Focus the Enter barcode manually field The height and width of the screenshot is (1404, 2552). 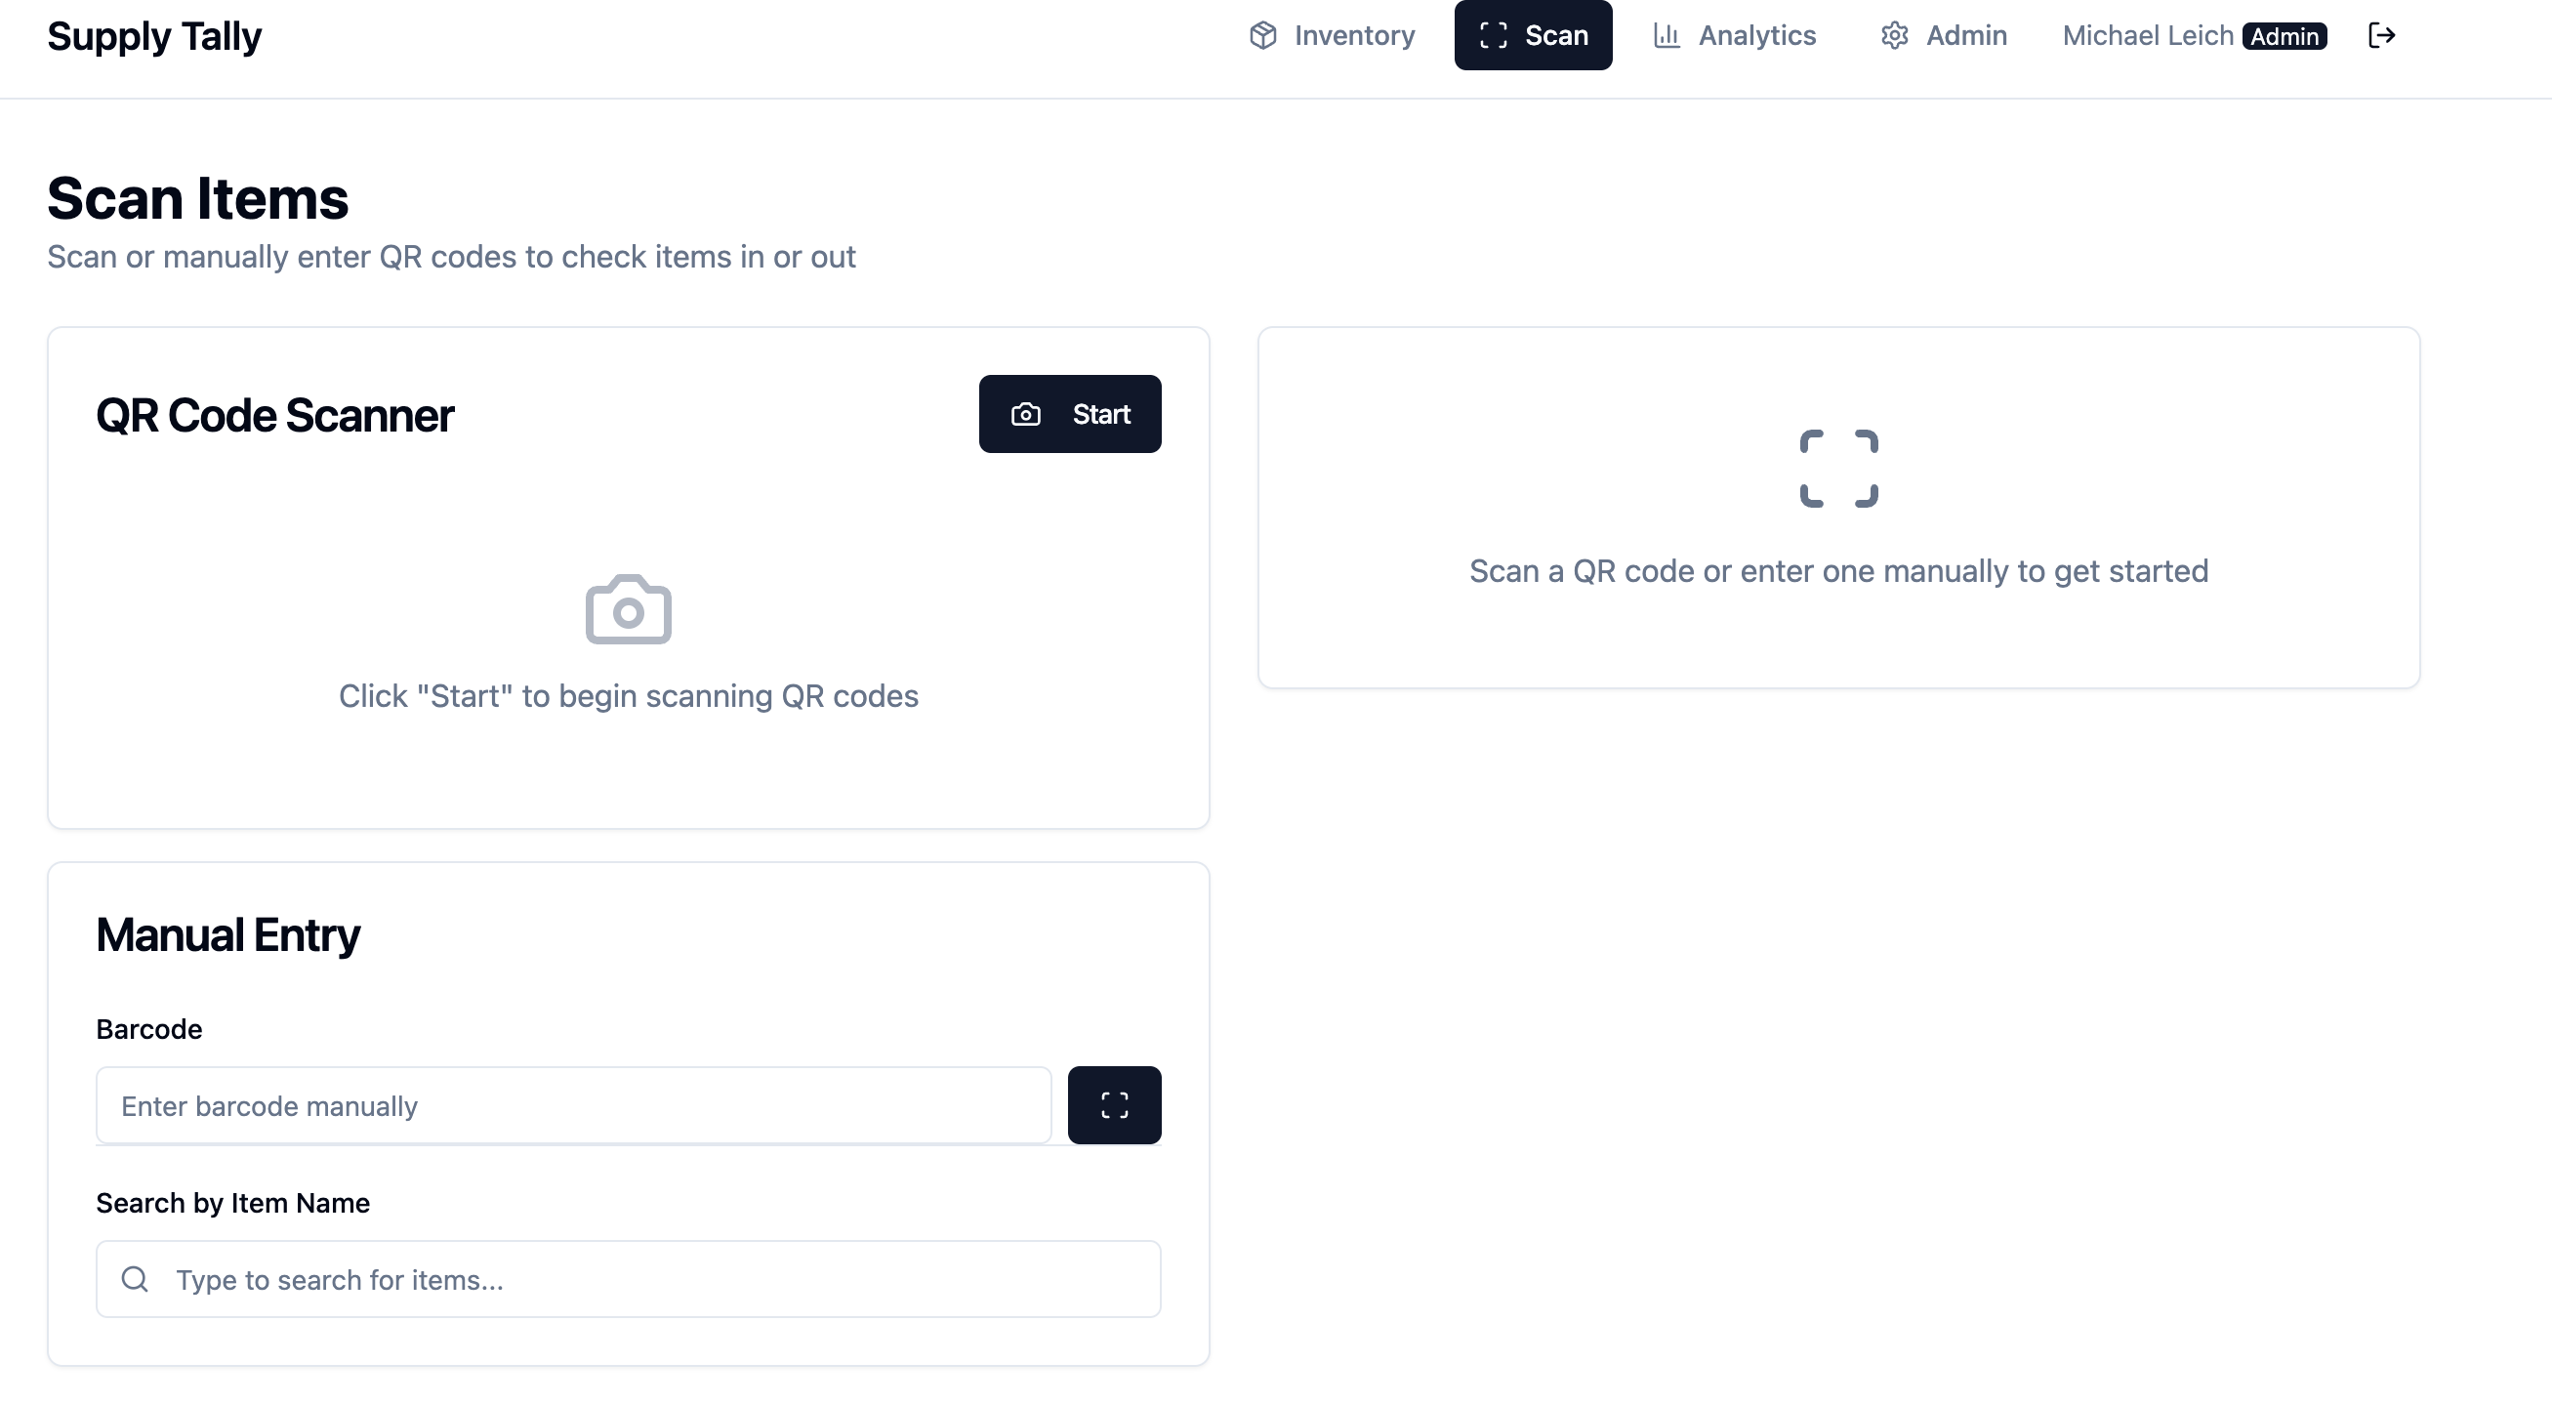573,1105
